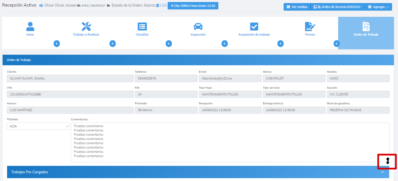This screenshot has height=181, width=398.
Task: Click the arrow circle below Inspección
Action: point(225,44)
